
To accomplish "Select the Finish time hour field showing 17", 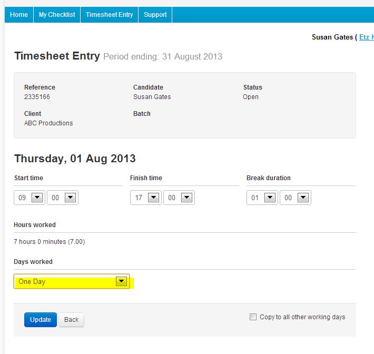I will click(x=146, y=198).
